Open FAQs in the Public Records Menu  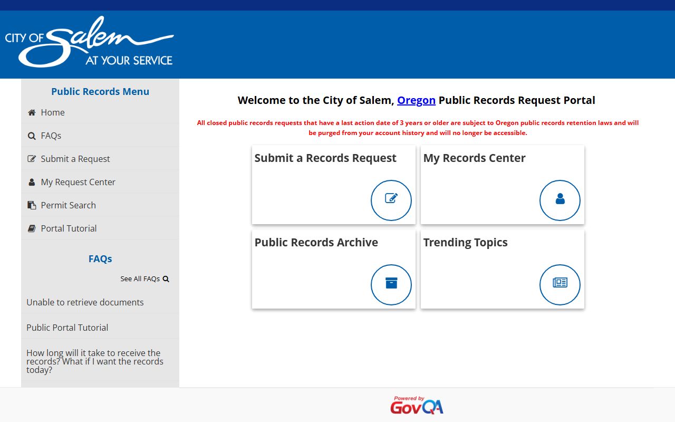click(100, 136)
